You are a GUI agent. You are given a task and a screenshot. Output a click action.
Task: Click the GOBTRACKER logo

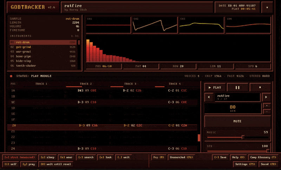(28, 7)
